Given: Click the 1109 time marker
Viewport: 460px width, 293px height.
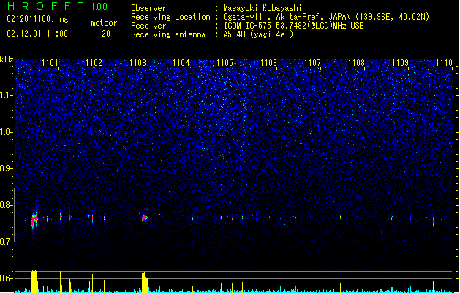Looking at the screenshot, I should pos(401,62).
